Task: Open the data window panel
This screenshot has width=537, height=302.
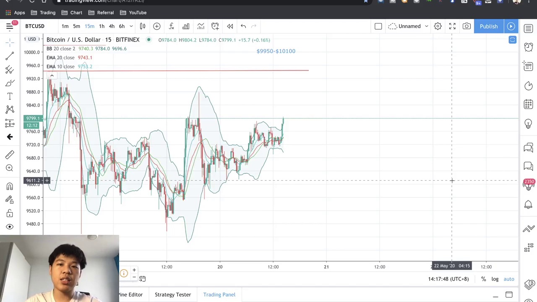Action: pyautogui.click(x=528, y=66)
